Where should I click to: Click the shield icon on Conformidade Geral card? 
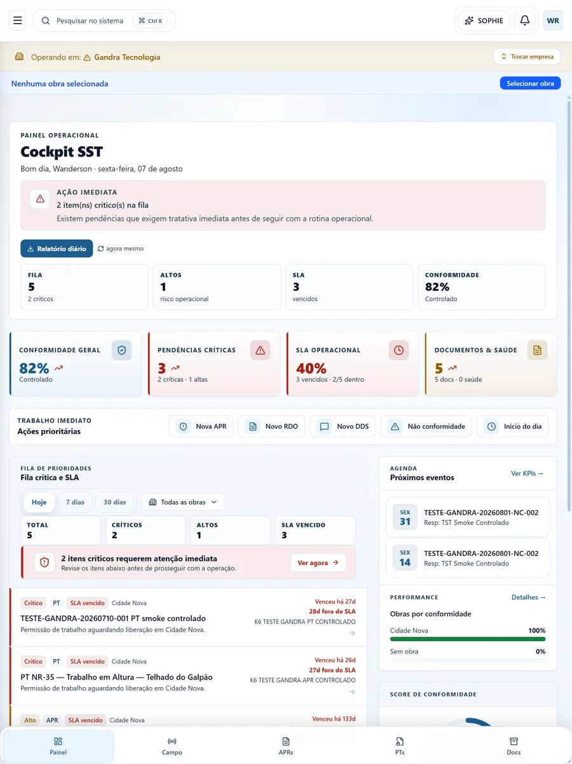coord(122,350)
